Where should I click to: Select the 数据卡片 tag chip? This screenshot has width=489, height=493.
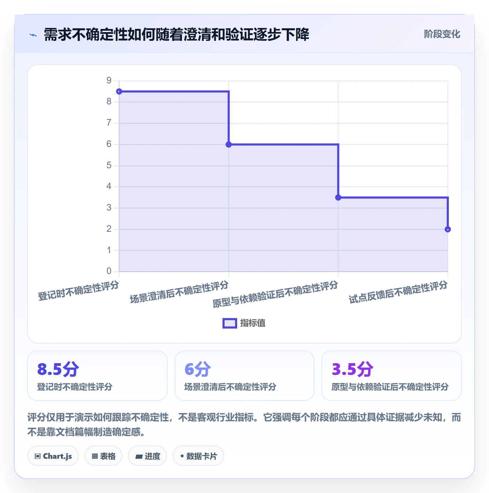pos(198,456)
